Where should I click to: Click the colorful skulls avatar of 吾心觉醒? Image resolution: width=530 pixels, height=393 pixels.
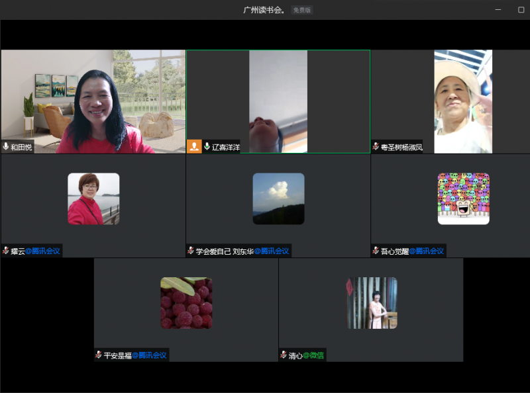(463, 198)
